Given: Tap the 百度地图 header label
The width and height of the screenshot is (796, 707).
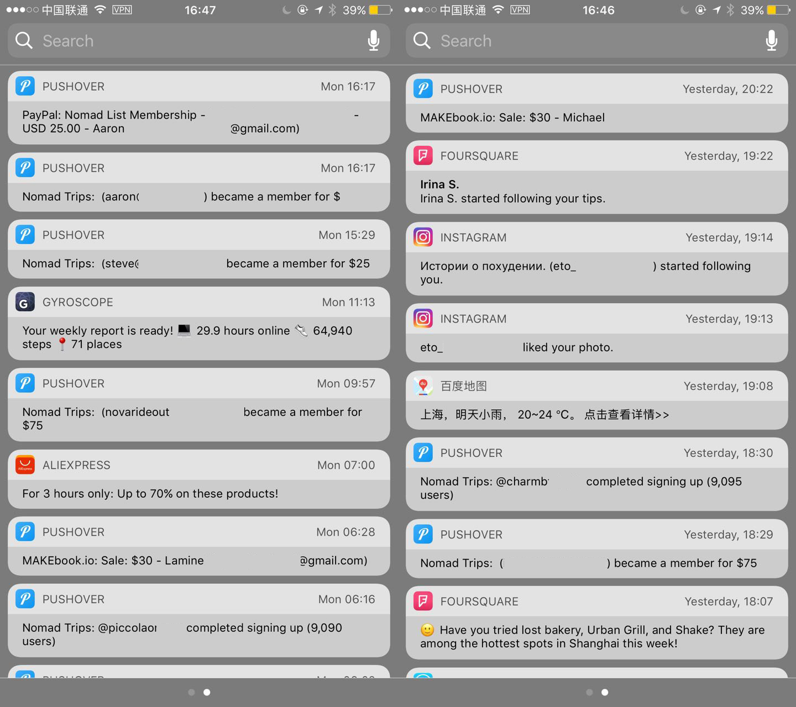Looking at the screenshot, I should (x=463, y=386).
